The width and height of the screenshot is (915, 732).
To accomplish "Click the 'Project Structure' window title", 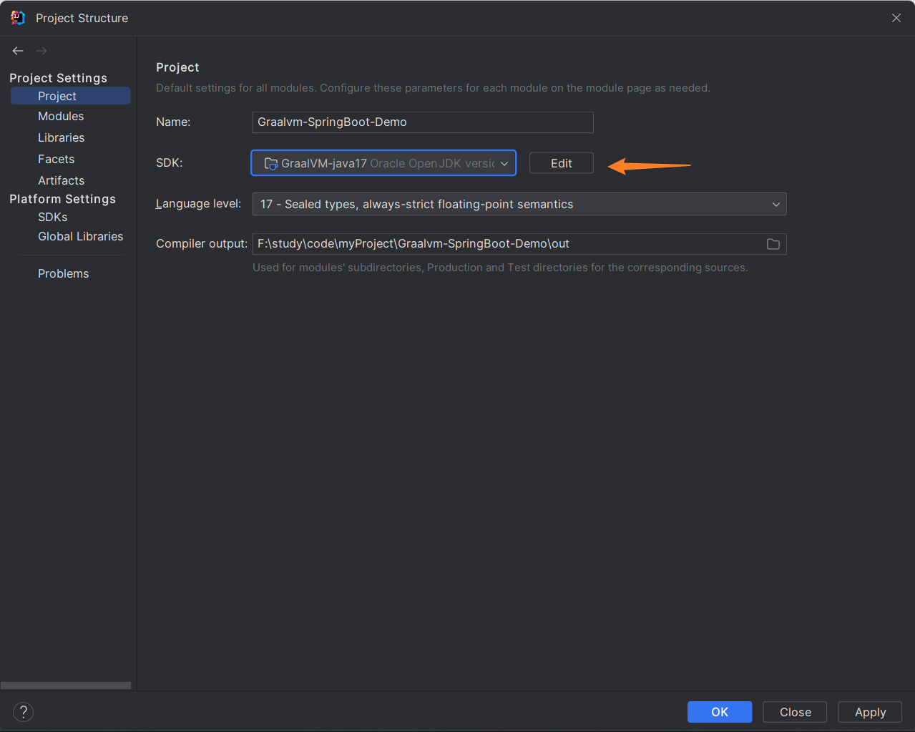I will point(82,18).
